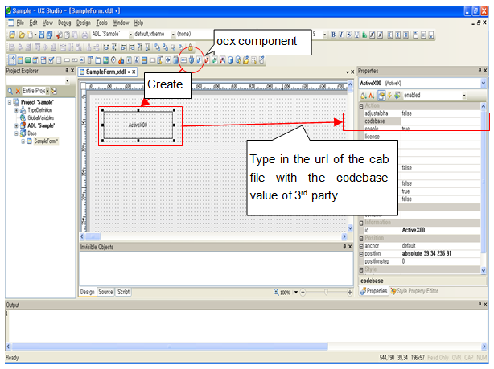The height and width of the screenshot is (369, 494).
Task: Click the codebase property value field
Action: coord(440,121)
